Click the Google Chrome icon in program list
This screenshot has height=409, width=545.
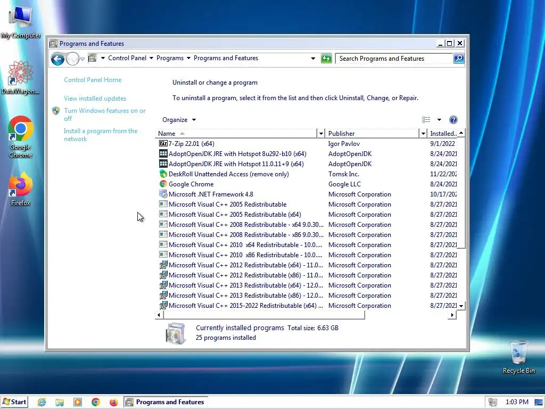pos(163,184)
